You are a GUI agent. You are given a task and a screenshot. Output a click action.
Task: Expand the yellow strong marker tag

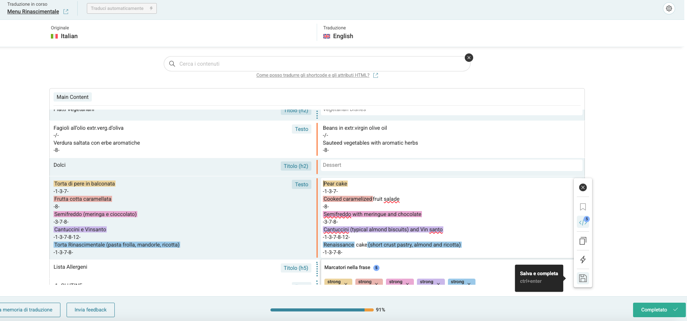pos(346,283)
